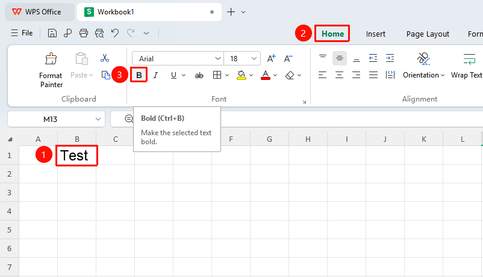
Task: Open the Font settings dialog launcher
Action: point(304,102)
